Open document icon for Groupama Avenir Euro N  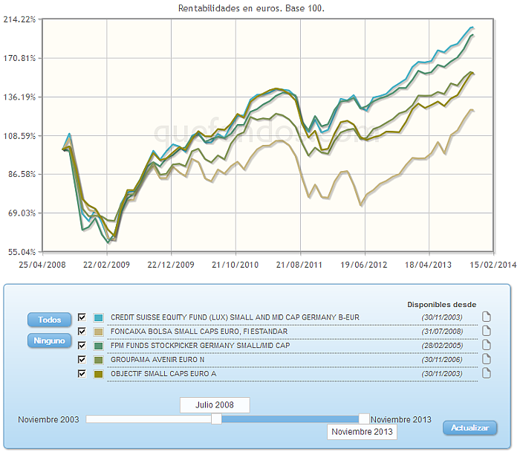click(486, 359)
